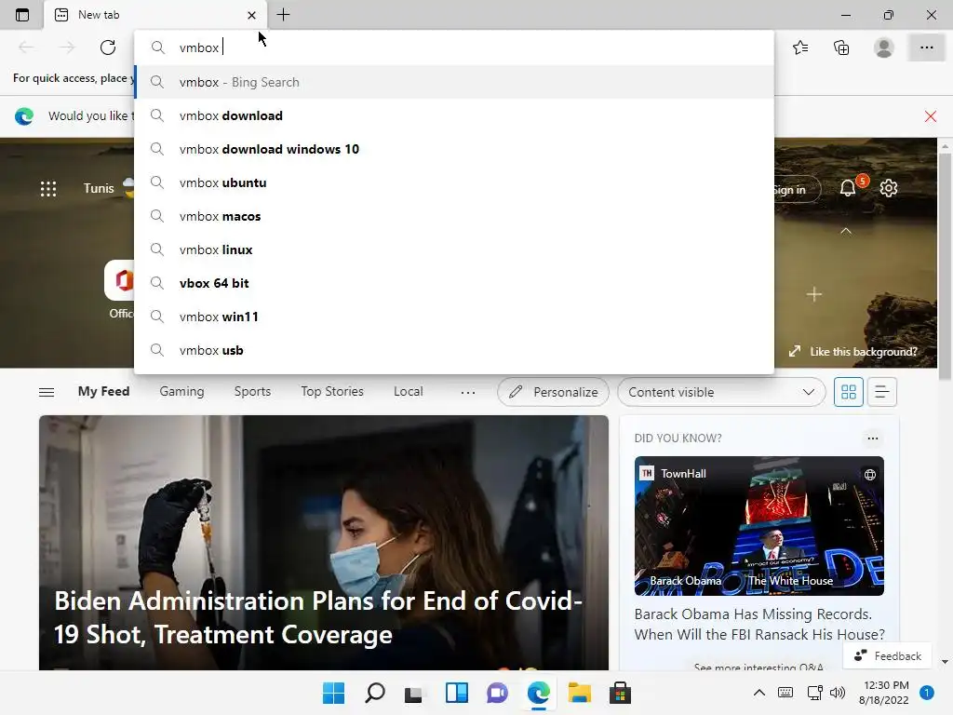Select the vbox 64 bit suggestion
Viewport: 953px width, 715px height.
(x=454, y=283)
